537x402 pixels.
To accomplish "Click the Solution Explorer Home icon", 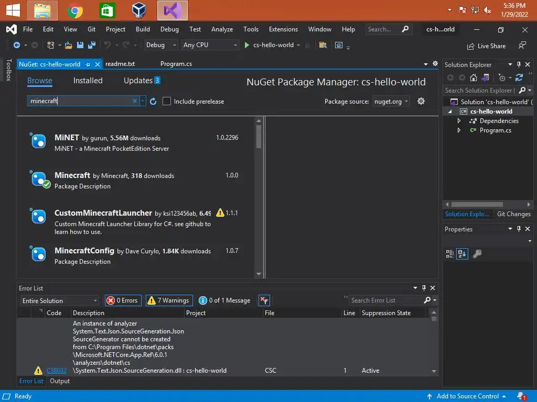I will point(474,77).
